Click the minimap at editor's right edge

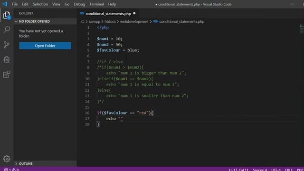pyautogui.click(x=302, y=28)
